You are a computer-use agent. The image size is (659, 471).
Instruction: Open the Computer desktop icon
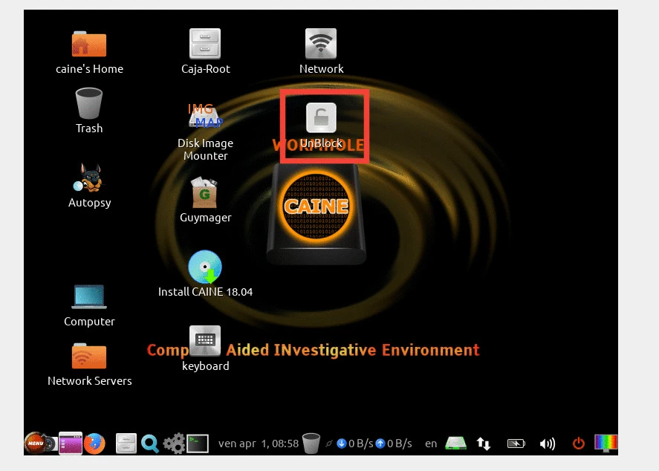(x=89, y=297)
